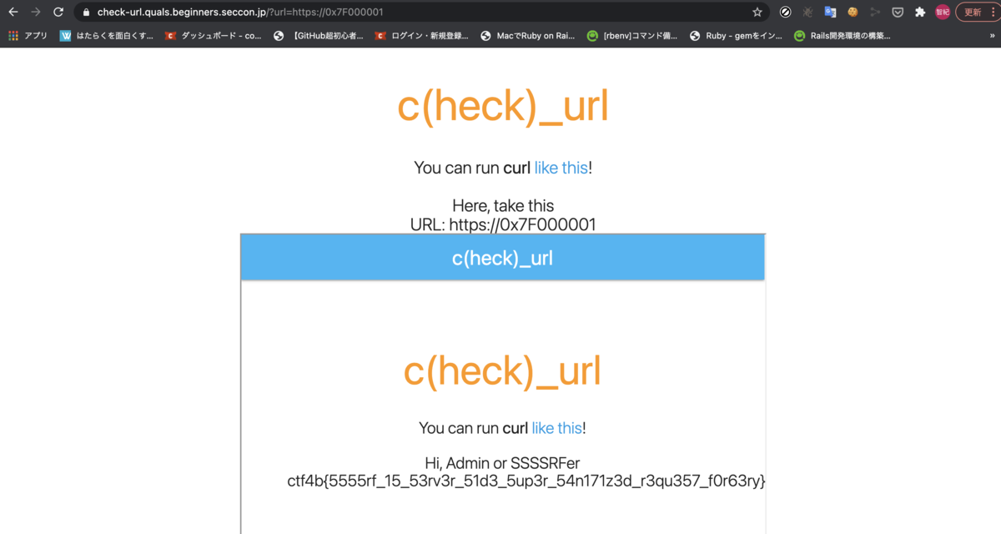Image resolution: width=1001 pixels, height=534 pixels.
Task: Click the large orange c(heck)_url page title
Action: (x=503, y=106)
